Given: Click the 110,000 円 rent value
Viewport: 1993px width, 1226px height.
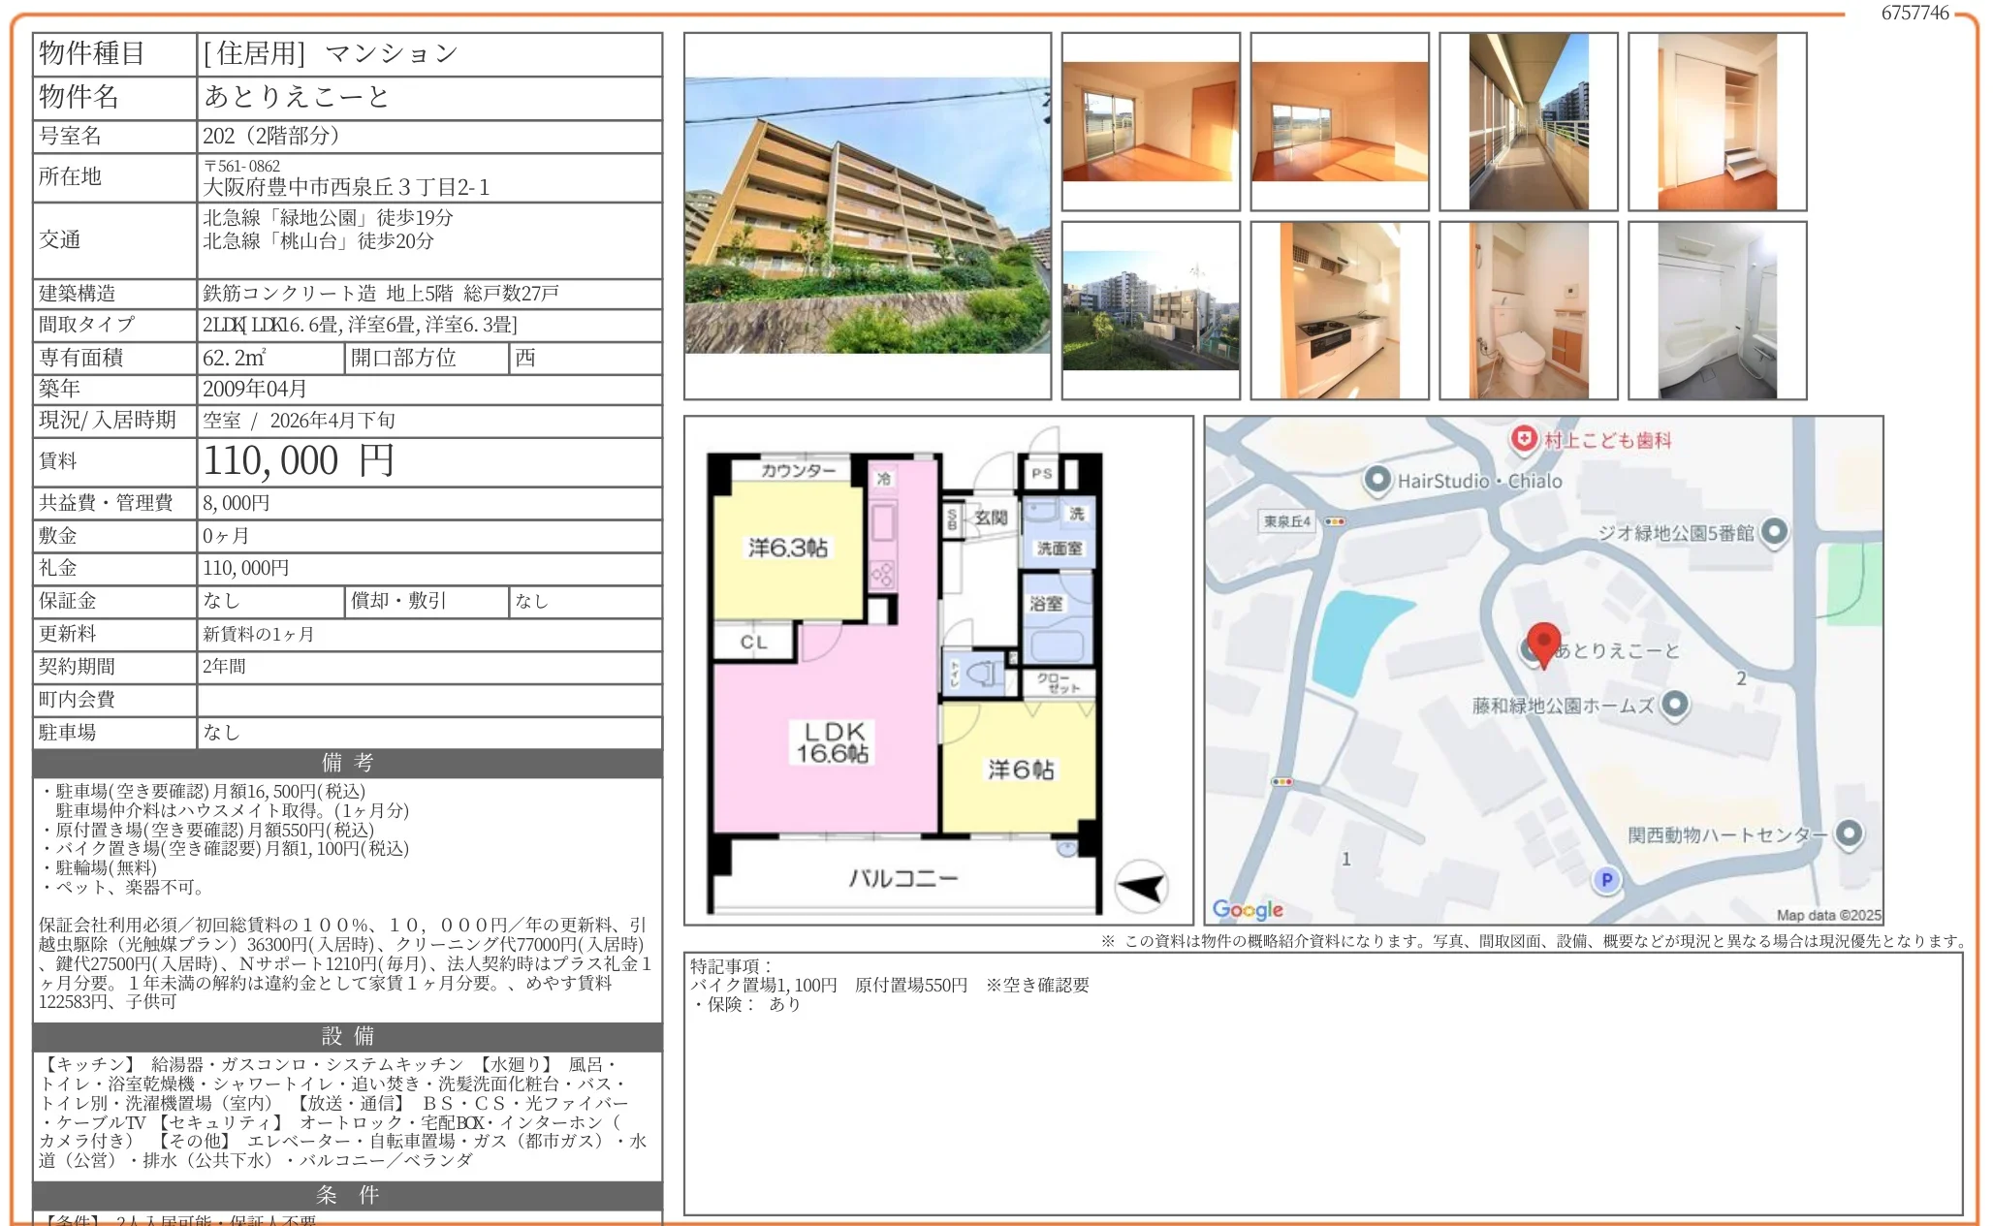Looking at the screenshot, I should pyautogui.click(x=299, y=461).
